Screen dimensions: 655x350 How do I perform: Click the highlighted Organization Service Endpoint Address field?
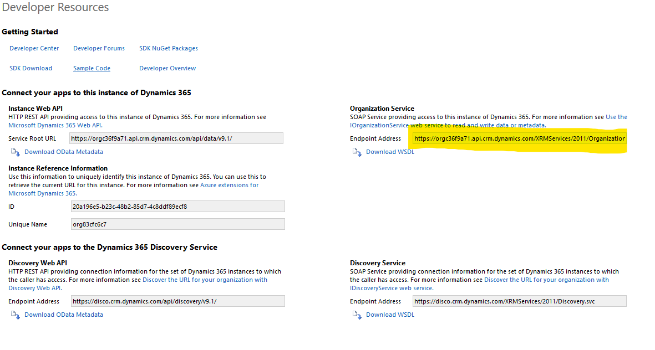[x=519, y=138]
